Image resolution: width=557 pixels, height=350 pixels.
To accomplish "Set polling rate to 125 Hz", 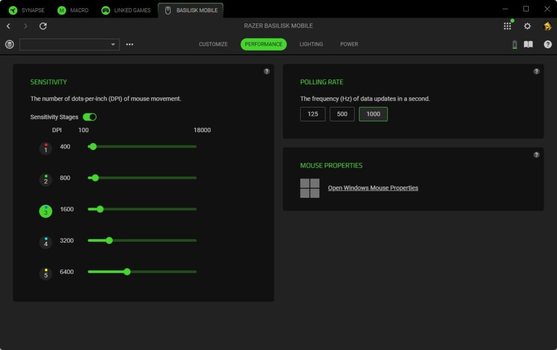I will tap(313, 114).
